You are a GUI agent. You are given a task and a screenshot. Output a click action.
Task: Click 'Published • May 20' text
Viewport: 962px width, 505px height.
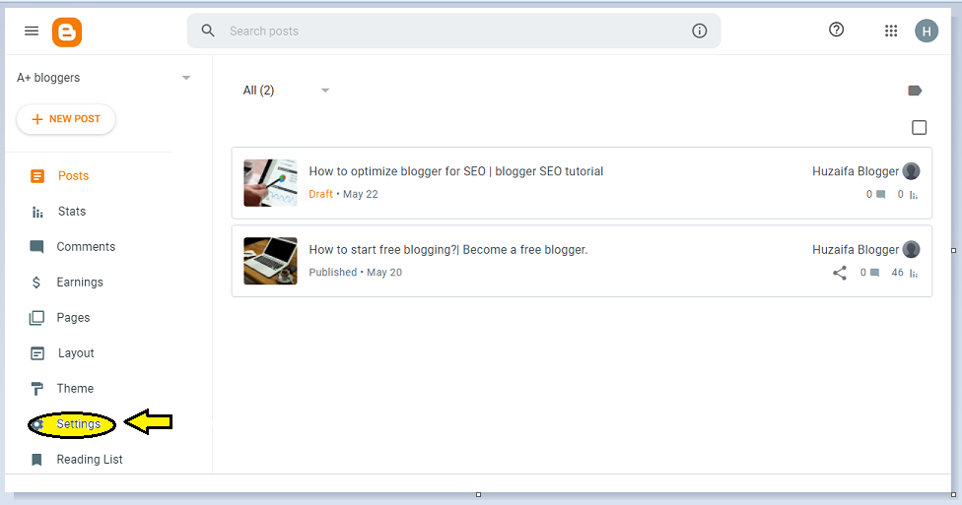355,272
